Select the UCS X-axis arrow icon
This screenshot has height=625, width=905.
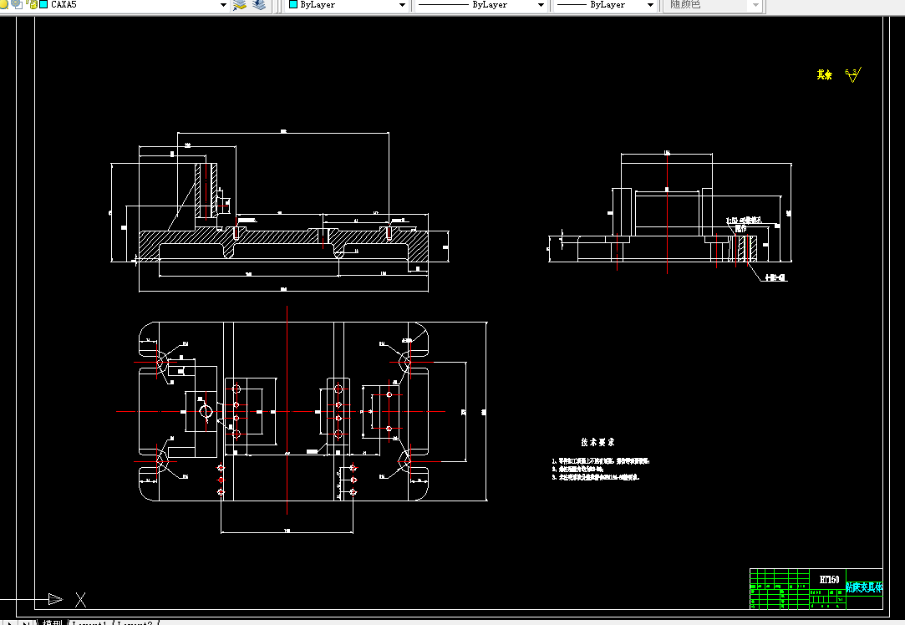coord(55,599)
